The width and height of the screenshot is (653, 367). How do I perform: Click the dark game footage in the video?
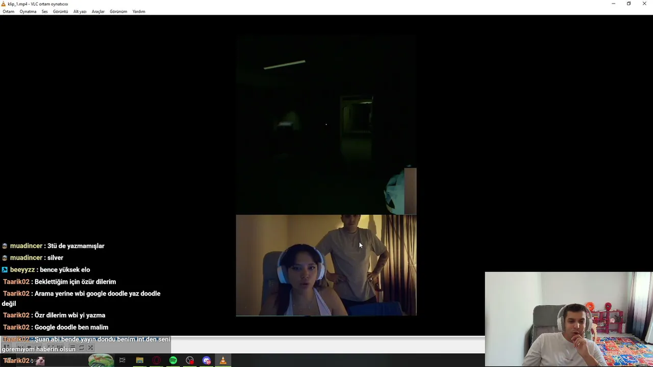click(326, 125)
